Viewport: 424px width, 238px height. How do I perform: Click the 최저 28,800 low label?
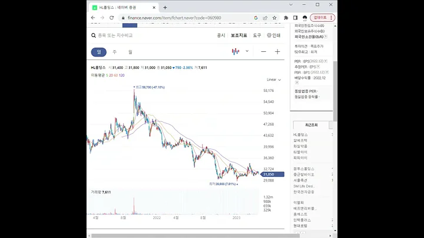coord(223,184)
